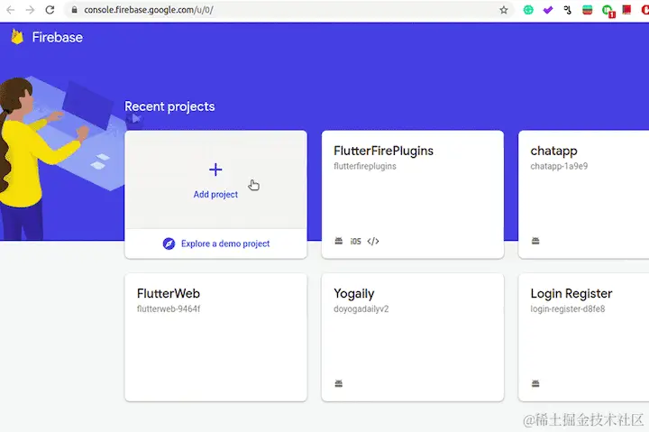
Task: Open the purple checkmark browser extension
Action: click(x=548, y=10)
